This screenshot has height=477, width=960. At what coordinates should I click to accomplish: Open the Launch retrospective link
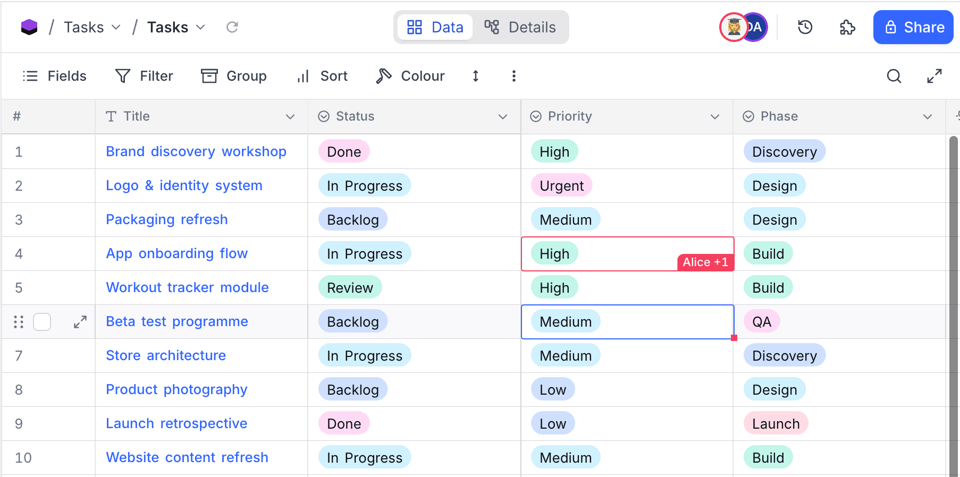[x=176, y=423]
